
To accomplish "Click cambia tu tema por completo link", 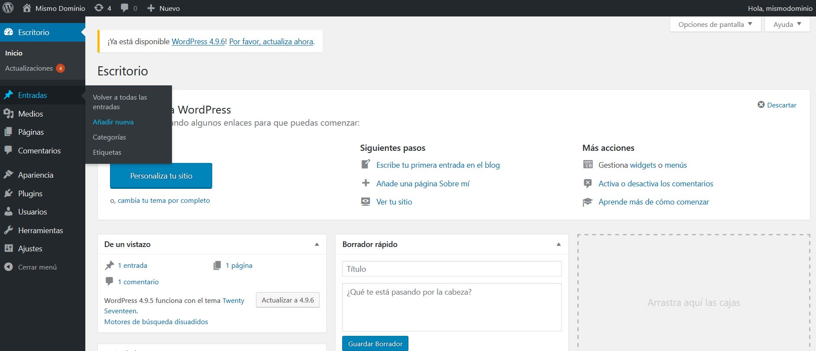I will click(x=164, y=200).
